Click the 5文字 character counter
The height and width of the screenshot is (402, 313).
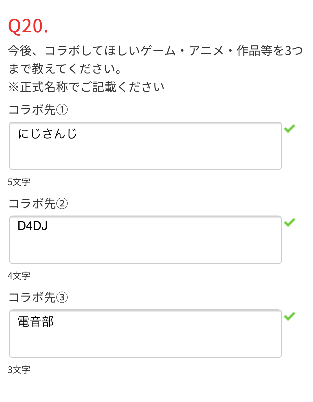click(19, 182)
